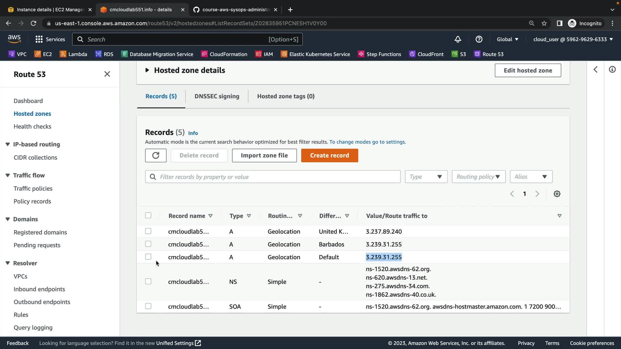Select the United Kingdom geolocation record checkbox
The width and height of the screenshot is (621, 349).
148,231
